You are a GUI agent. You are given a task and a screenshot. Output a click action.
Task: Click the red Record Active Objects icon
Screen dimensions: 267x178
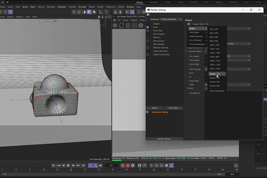coord(123,165)
